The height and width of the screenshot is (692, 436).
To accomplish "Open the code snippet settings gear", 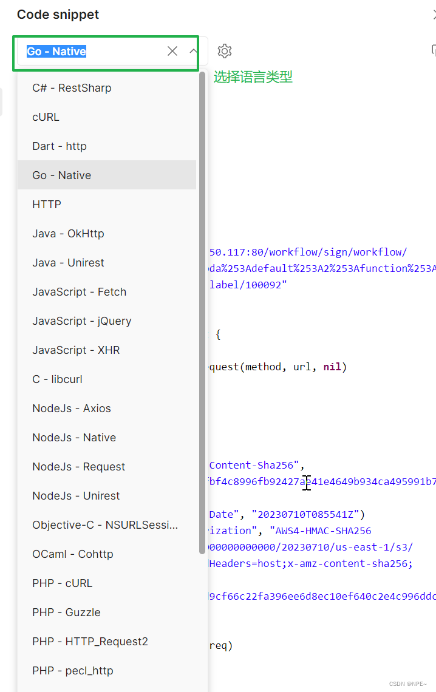I will [x=225, y=51].
